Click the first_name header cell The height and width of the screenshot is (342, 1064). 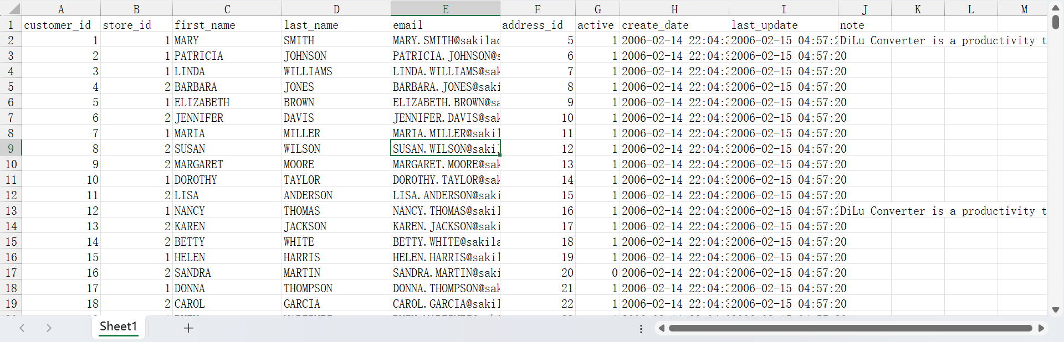[227, 24]
